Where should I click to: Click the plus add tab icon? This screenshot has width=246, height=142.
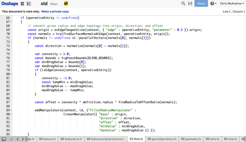coord(11,139)
